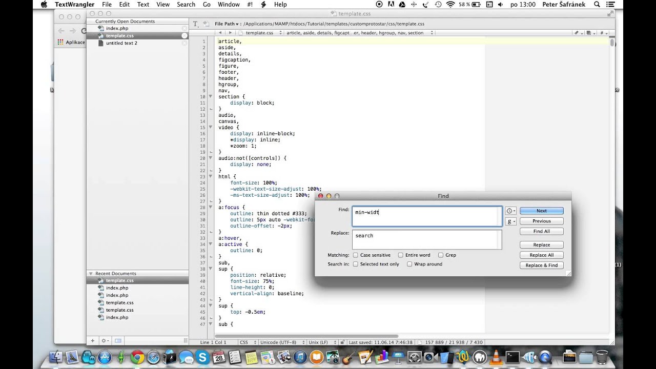Viewport: 656px width, 369px height.
Task: Open the Go menu in menu bar
Action: pyautogui.click(x=207, y=5)
